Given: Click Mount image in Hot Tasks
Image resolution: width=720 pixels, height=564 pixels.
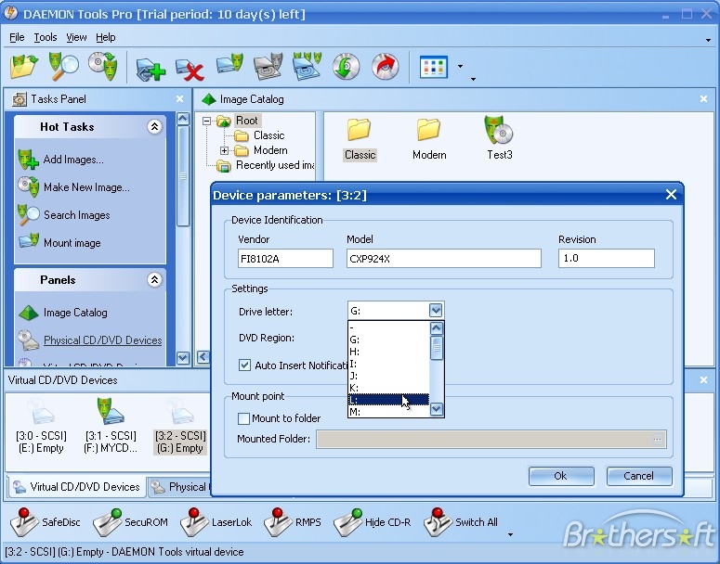Looking at the screenshot, I should [59, 242].
